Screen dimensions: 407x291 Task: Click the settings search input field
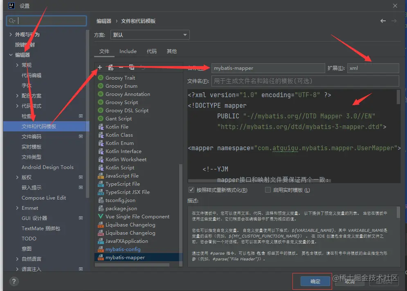[x=47, y=21]
